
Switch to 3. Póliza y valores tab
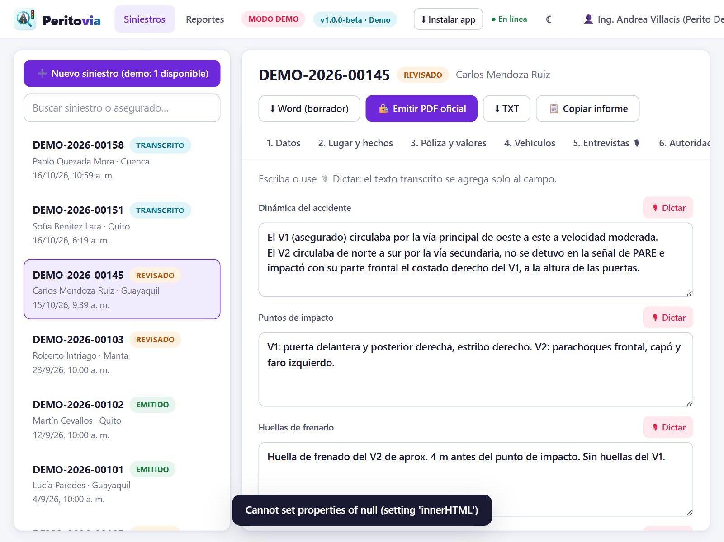[x=449, y=143]
